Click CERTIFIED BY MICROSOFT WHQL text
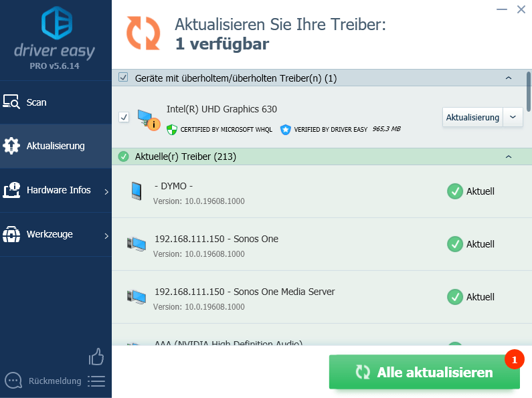The width and height of the screenshot is (532, 398). click(226, 130)
